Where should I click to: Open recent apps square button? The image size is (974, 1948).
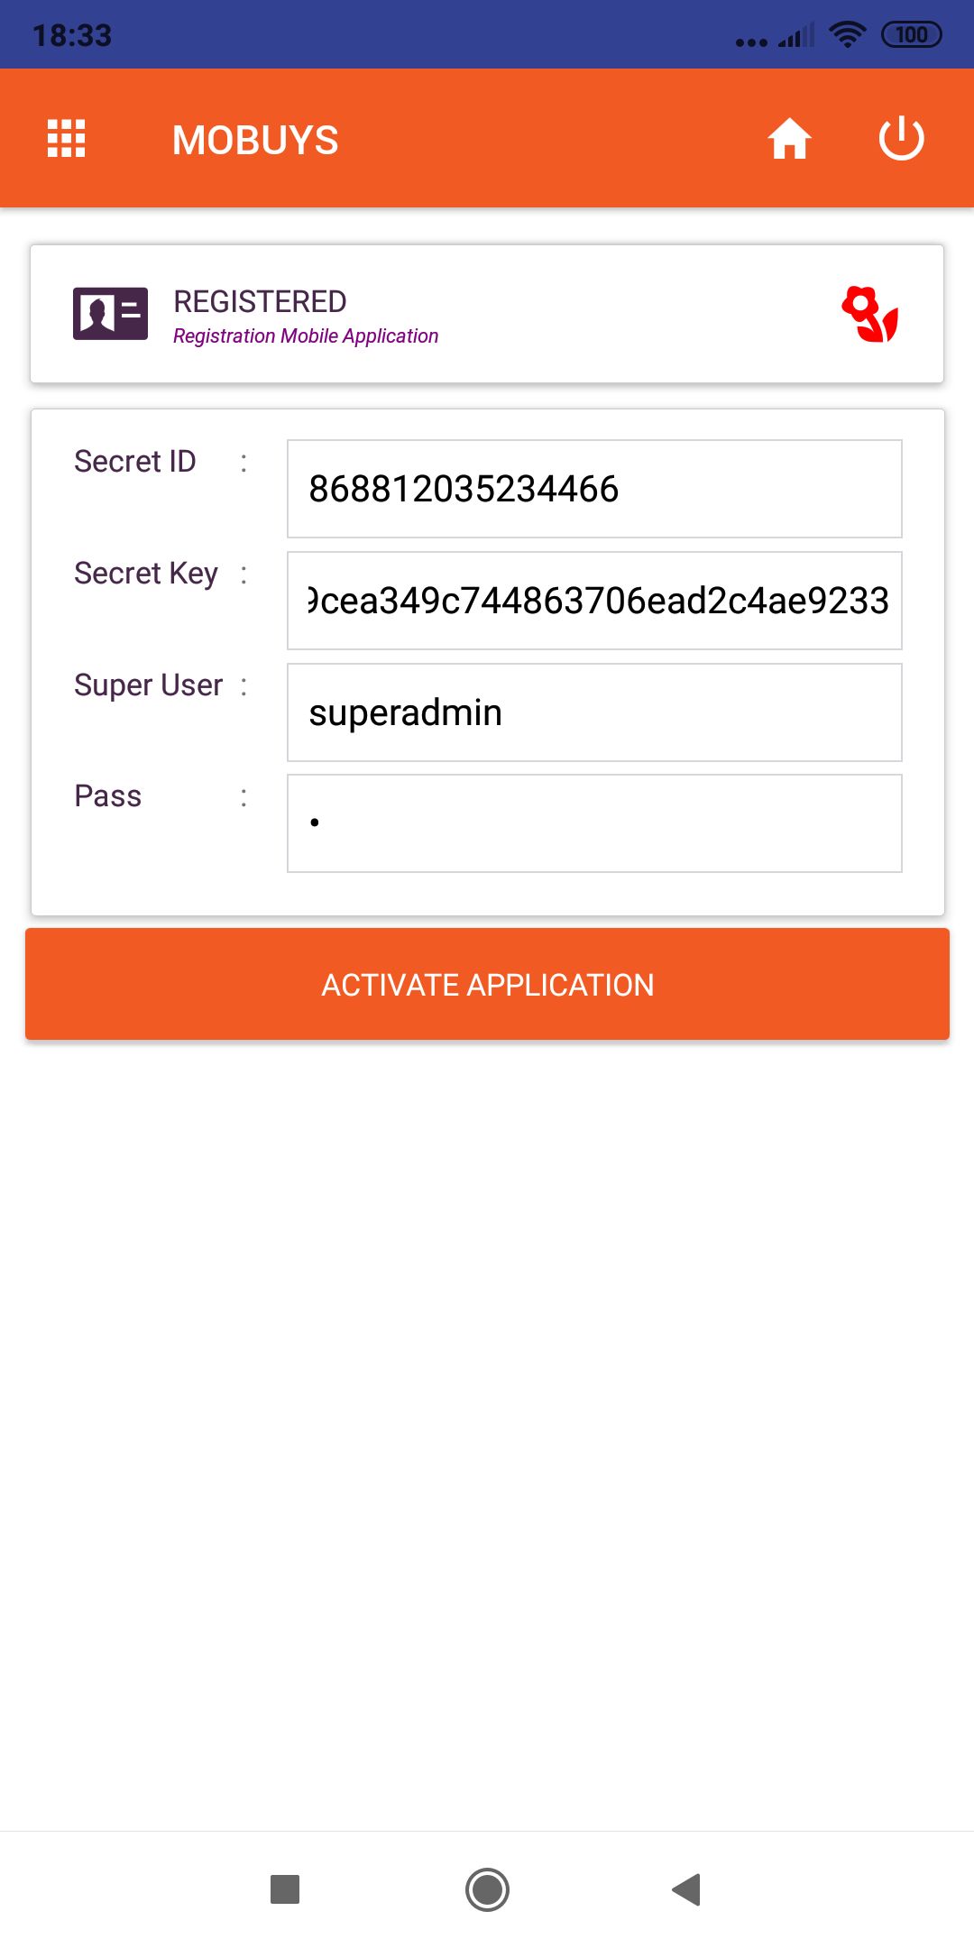(x=285, y=1888)
